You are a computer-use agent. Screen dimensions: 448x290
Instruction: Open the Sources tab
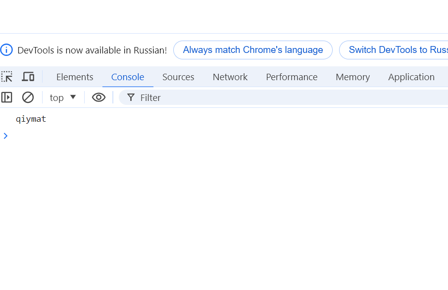(178, 77)
